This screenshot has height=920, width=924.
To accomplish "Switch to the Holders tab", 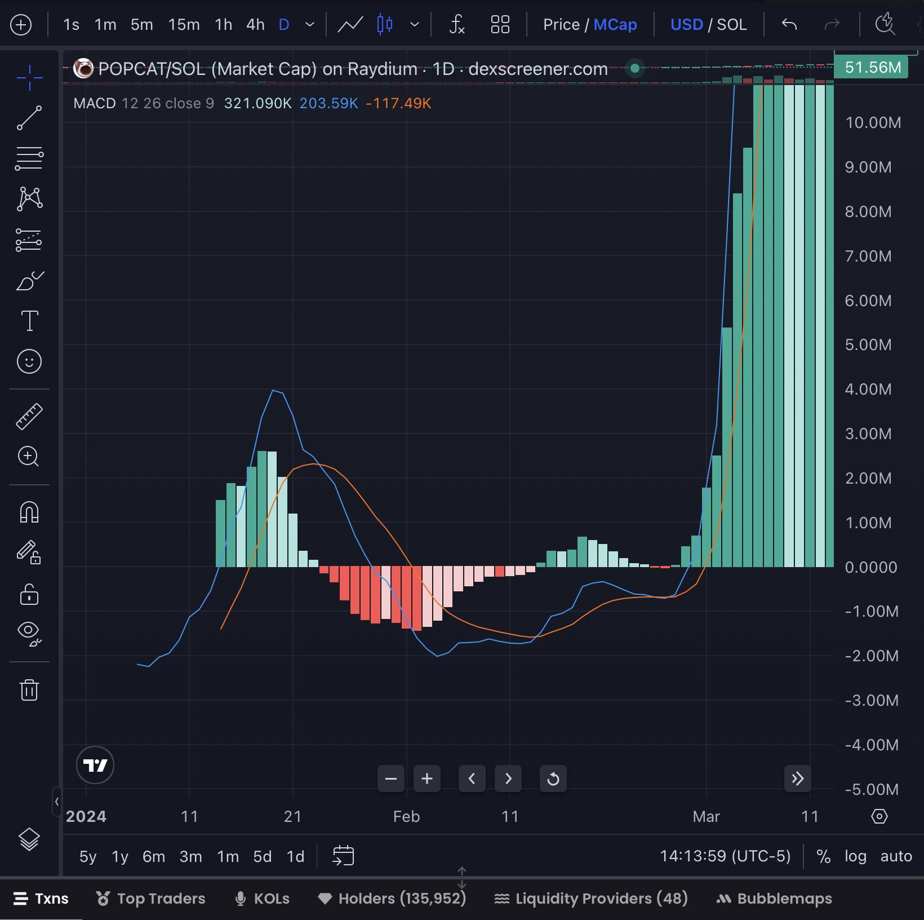I will [x=392, y=899].
